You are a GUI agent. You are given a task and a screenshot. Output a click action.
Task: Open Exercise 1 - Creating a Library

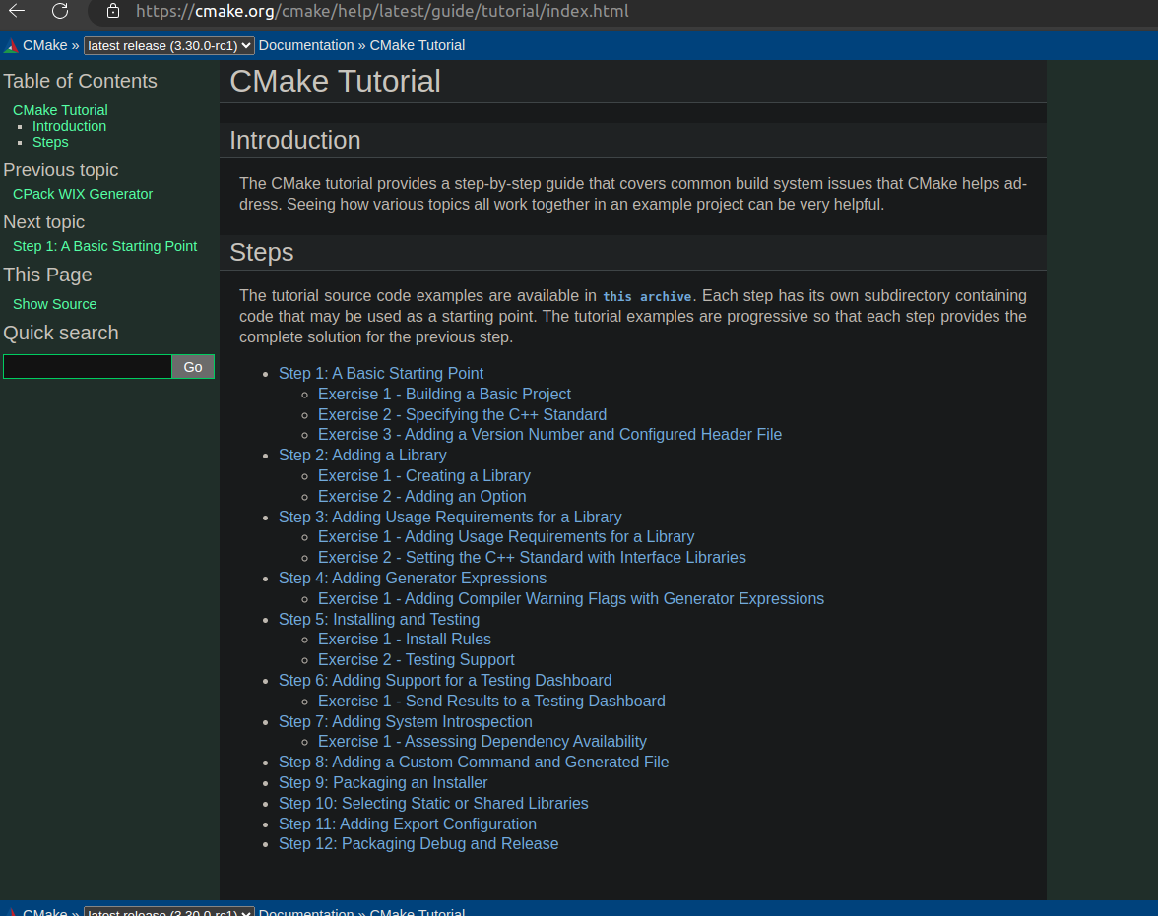[424, 476]
